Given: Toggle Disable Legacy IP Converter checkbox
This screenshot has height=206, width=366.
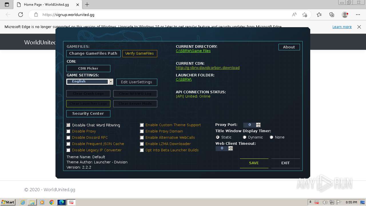Looking at the screenshot, I should 68,150.
